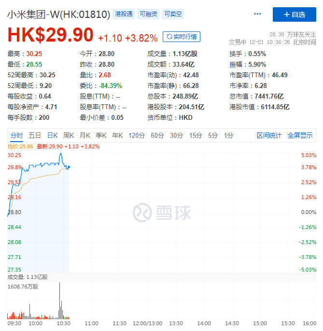Switch to the 分时 chart tab
This screenshot has width=323, height=331.
click(17, 135)
